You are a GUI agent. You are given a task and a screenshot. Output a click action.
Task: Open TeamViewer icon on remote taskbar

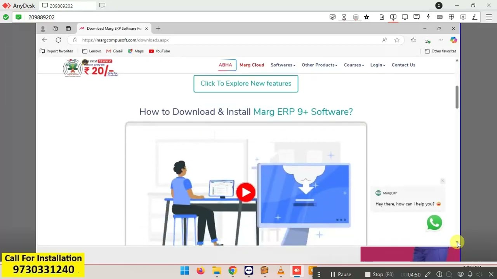249,270
